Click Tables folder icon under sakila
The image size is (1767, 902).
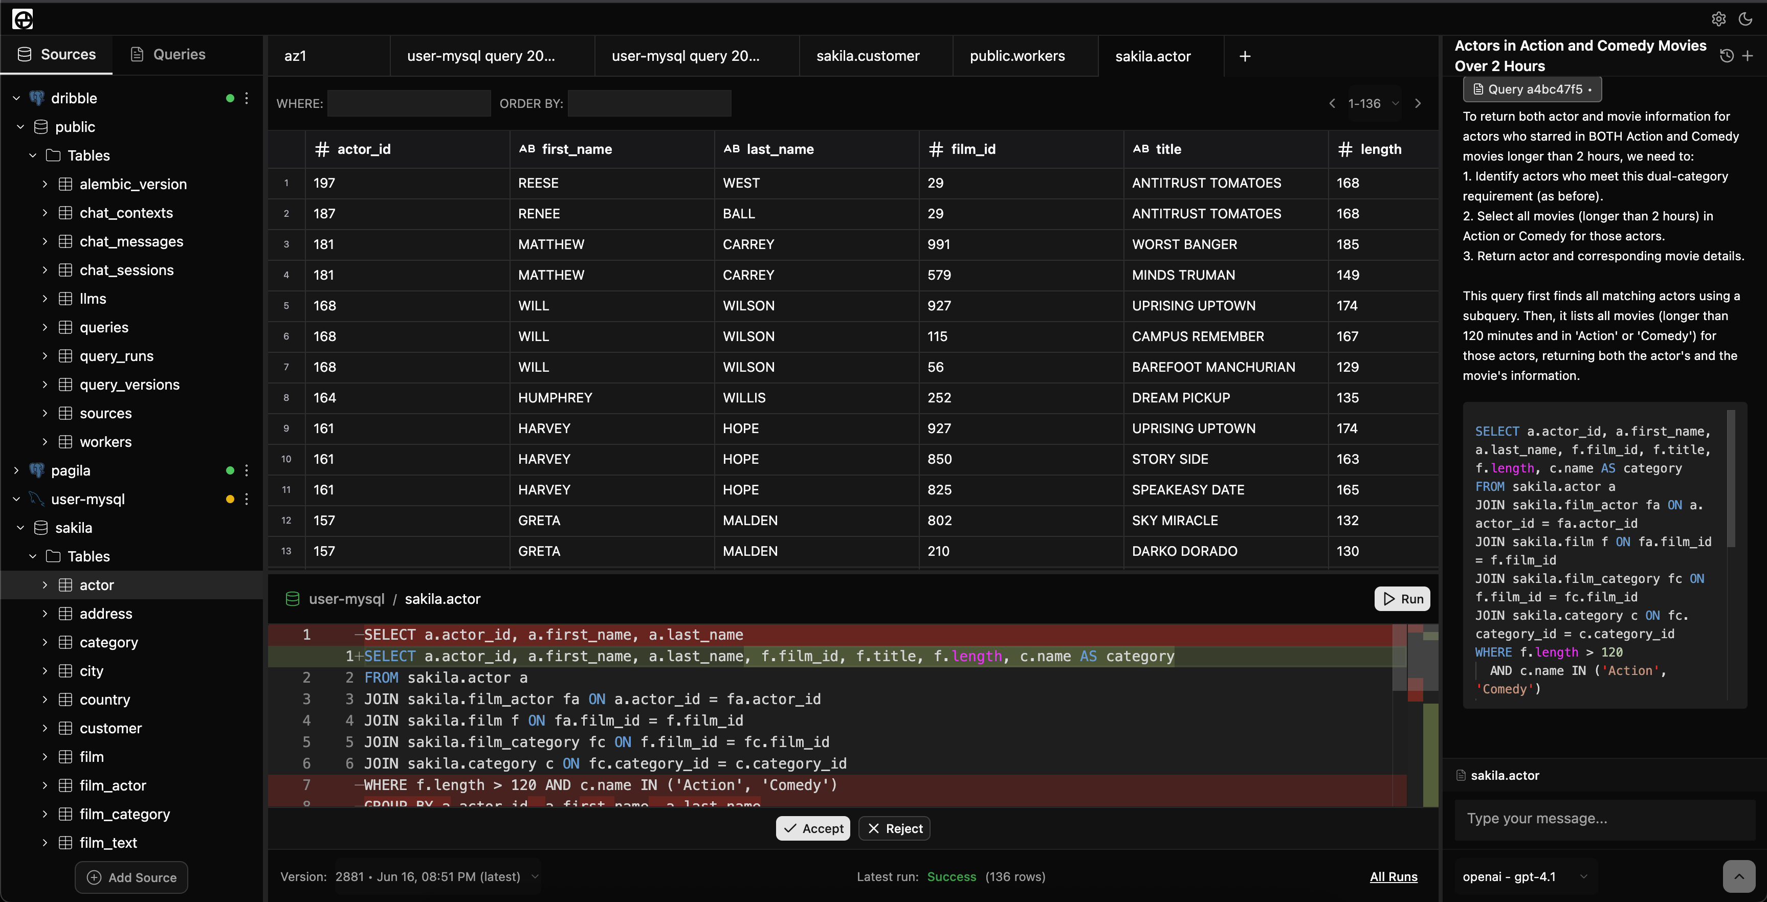pos(53,556)
